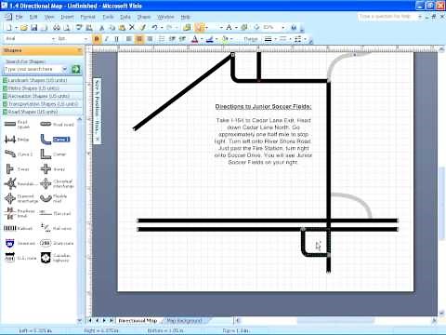The height and width of the screenshot is (335, 446).
Task: Open the Font name dropdown
Action: click(54, 39)
